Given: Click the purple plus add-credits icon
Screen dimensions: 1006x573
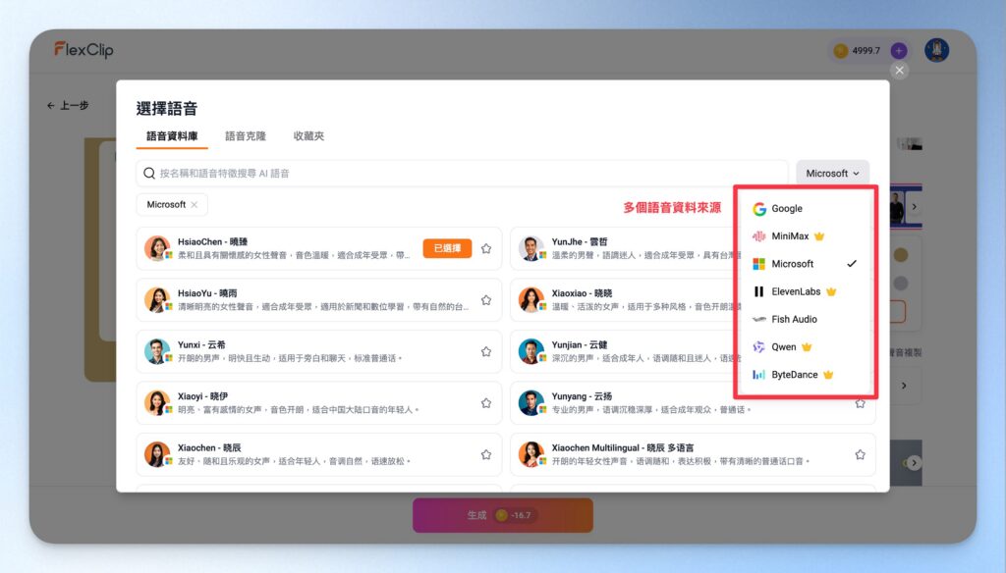Looking at the screenshot, I should [899, 51].
